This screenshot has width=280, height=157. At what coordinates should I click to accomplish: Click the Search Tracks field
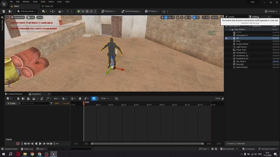pyautogui.click(x=34, y=103)
